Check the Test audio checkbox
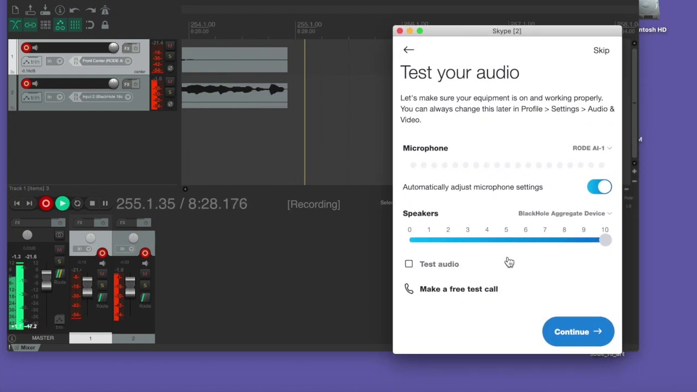Viewport: 697px width, 392px height. (x=409, y=264)
